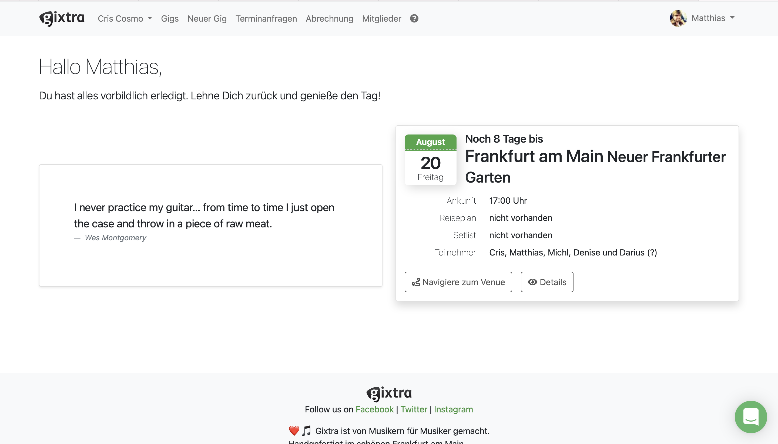Screen dimensions: 778x444
Task: Click Navigiere zum Venue
Action: pos(458,282)
